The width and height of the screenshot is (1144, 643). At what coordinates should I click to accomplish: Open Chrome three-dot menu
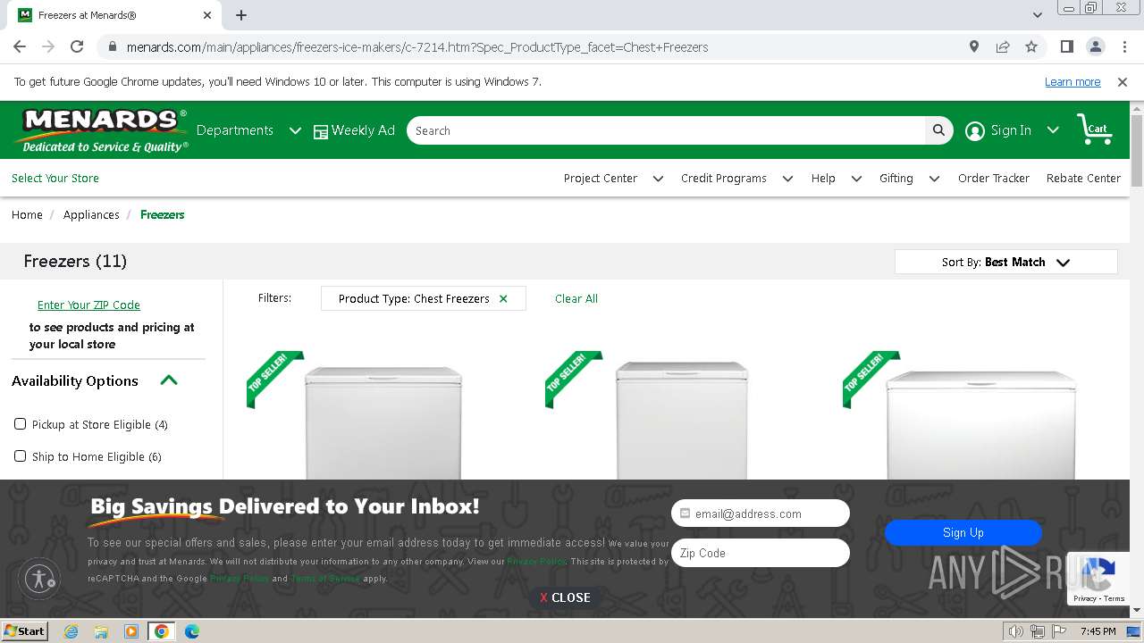(1123, 46)
